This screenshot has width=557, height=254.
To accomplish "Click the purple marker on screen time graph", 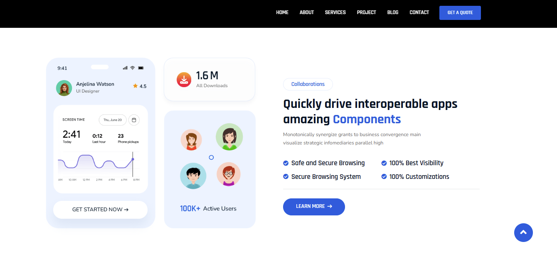I will coord(133,159).
